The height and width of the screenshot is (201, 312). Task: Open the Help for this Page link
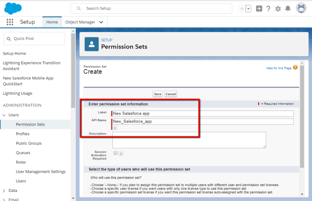[x=279, y=68]
